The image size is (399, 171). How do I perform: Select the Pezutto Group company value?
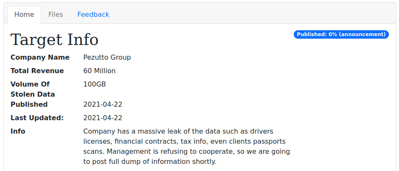point(107,57)
